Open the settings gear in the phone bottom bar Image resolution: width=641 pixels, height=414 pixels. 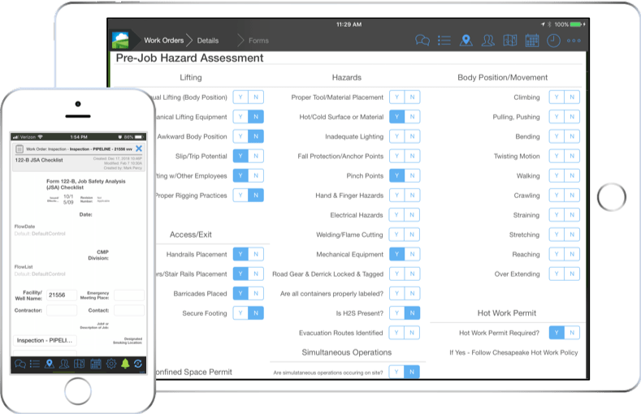click(x=111, y=364)
